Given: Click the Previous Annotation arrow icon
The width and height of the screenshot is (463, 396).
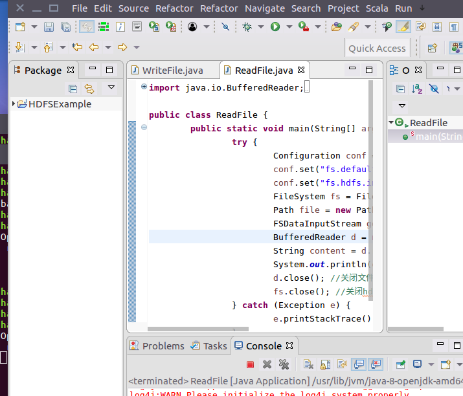Looking at the screenshot, I should pos(48,47).
